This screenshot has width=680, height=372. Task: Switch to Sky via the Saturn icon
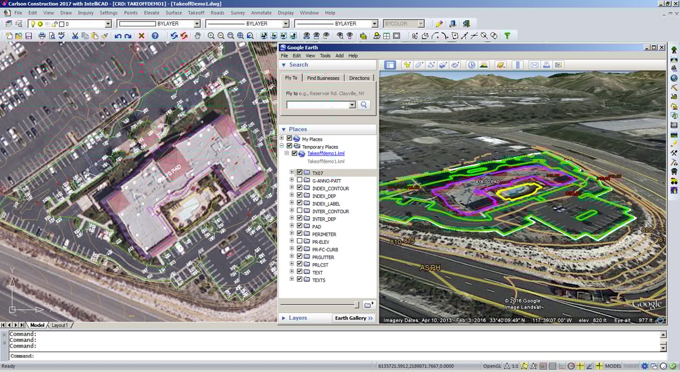501,65
